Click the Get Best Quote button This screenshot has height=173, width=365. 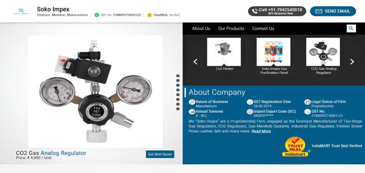(x=160, y=154)
